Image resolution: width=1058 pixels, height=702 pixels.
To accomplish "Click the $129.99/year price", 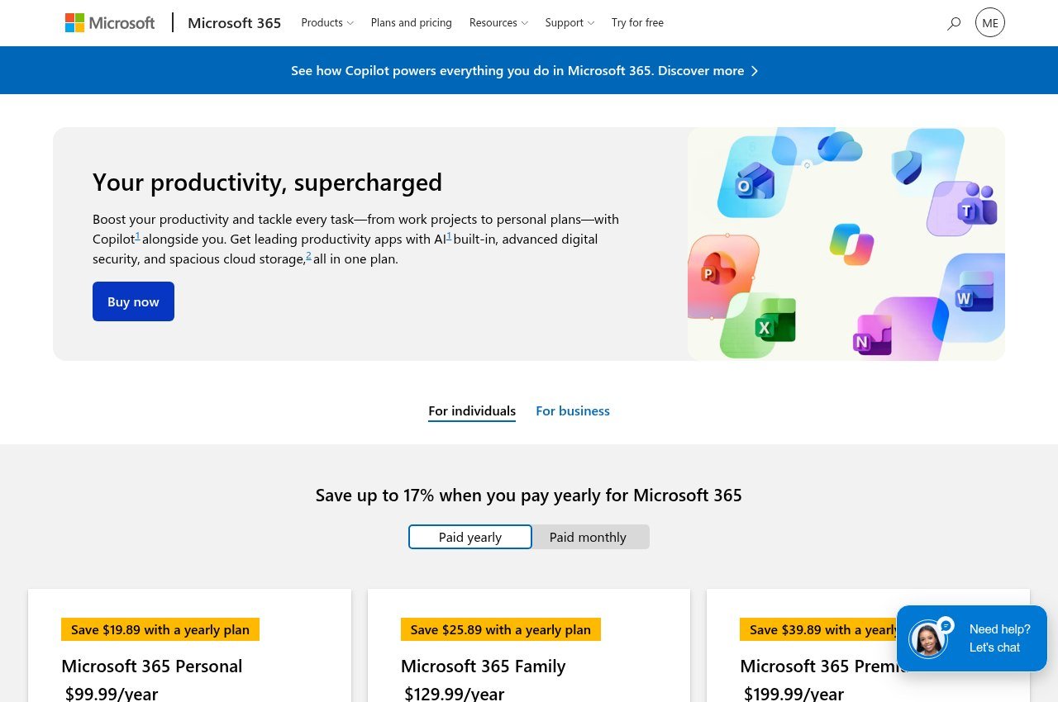I will [x=455, y=693].
